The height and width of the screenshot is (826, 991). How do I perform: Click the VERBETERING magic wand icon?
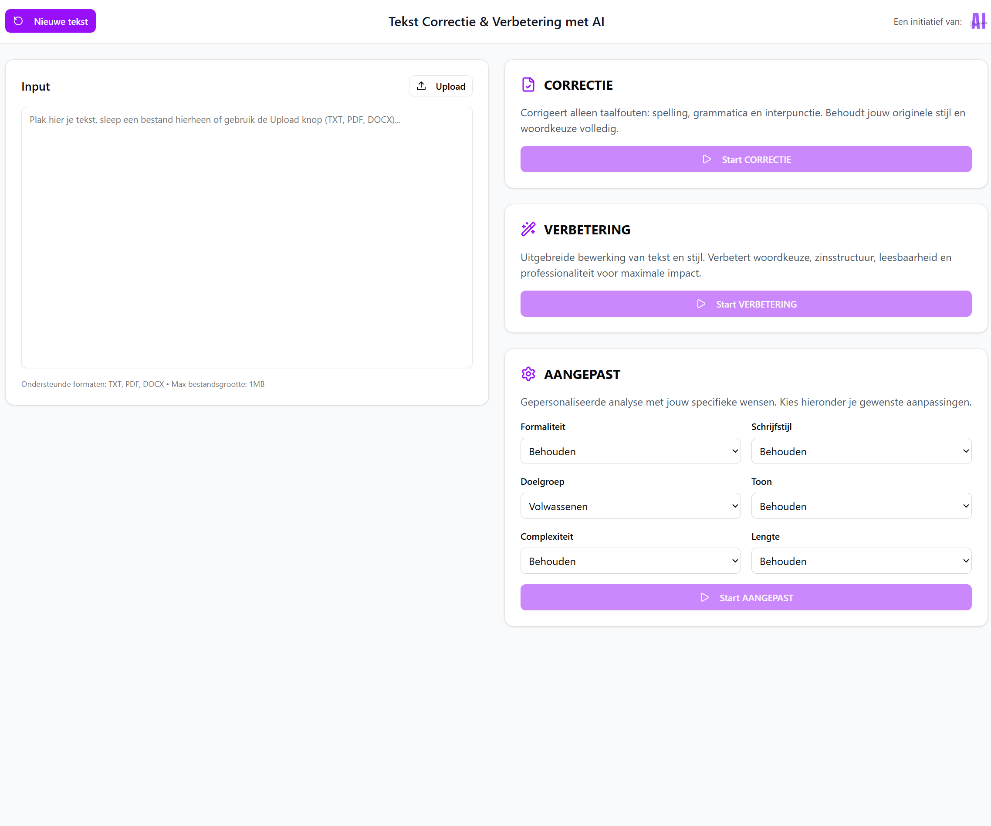(528, 230)
